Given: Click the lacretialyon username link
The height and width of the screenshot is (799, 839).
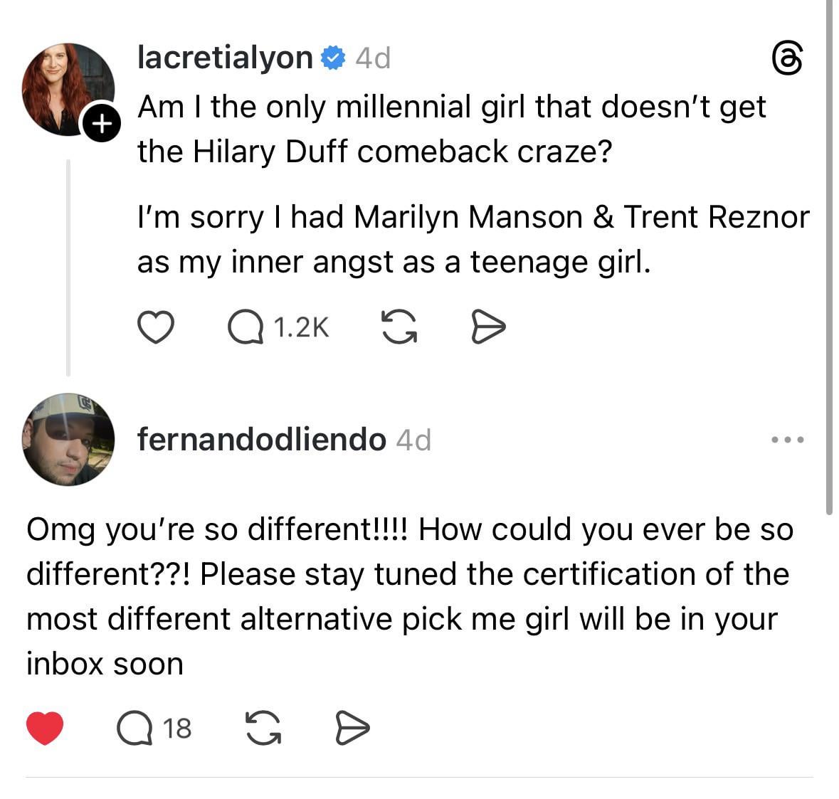Looking at the screenshot, I should [x=225, y=58].
